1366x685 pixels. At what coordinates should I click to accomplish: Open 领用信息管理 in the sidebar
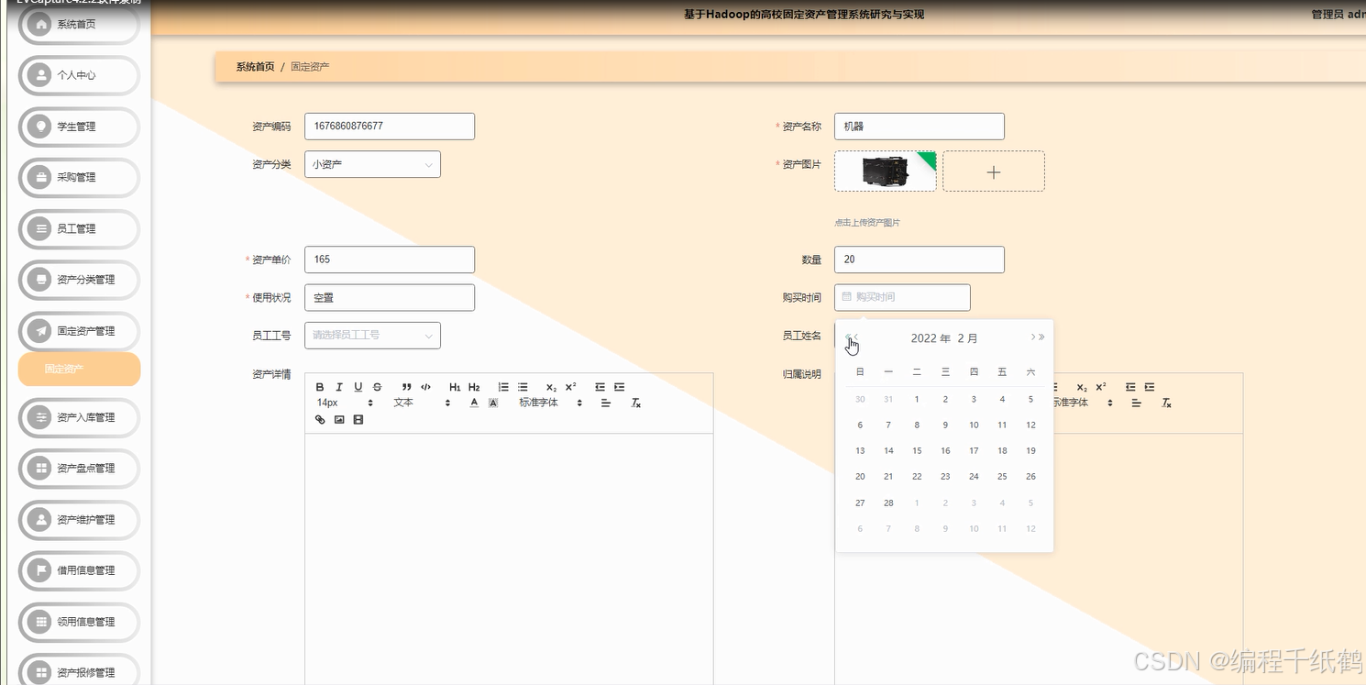pos(79,622)
